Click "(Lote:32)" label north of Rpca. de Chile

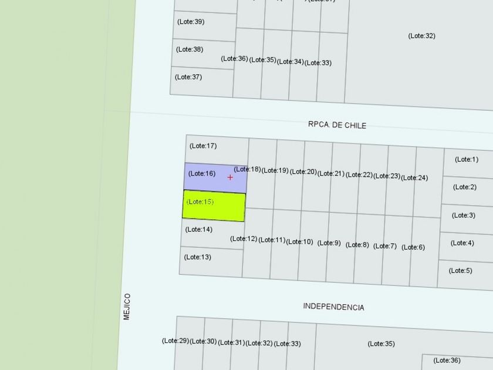pyautogui.click(x=421, y=36)
